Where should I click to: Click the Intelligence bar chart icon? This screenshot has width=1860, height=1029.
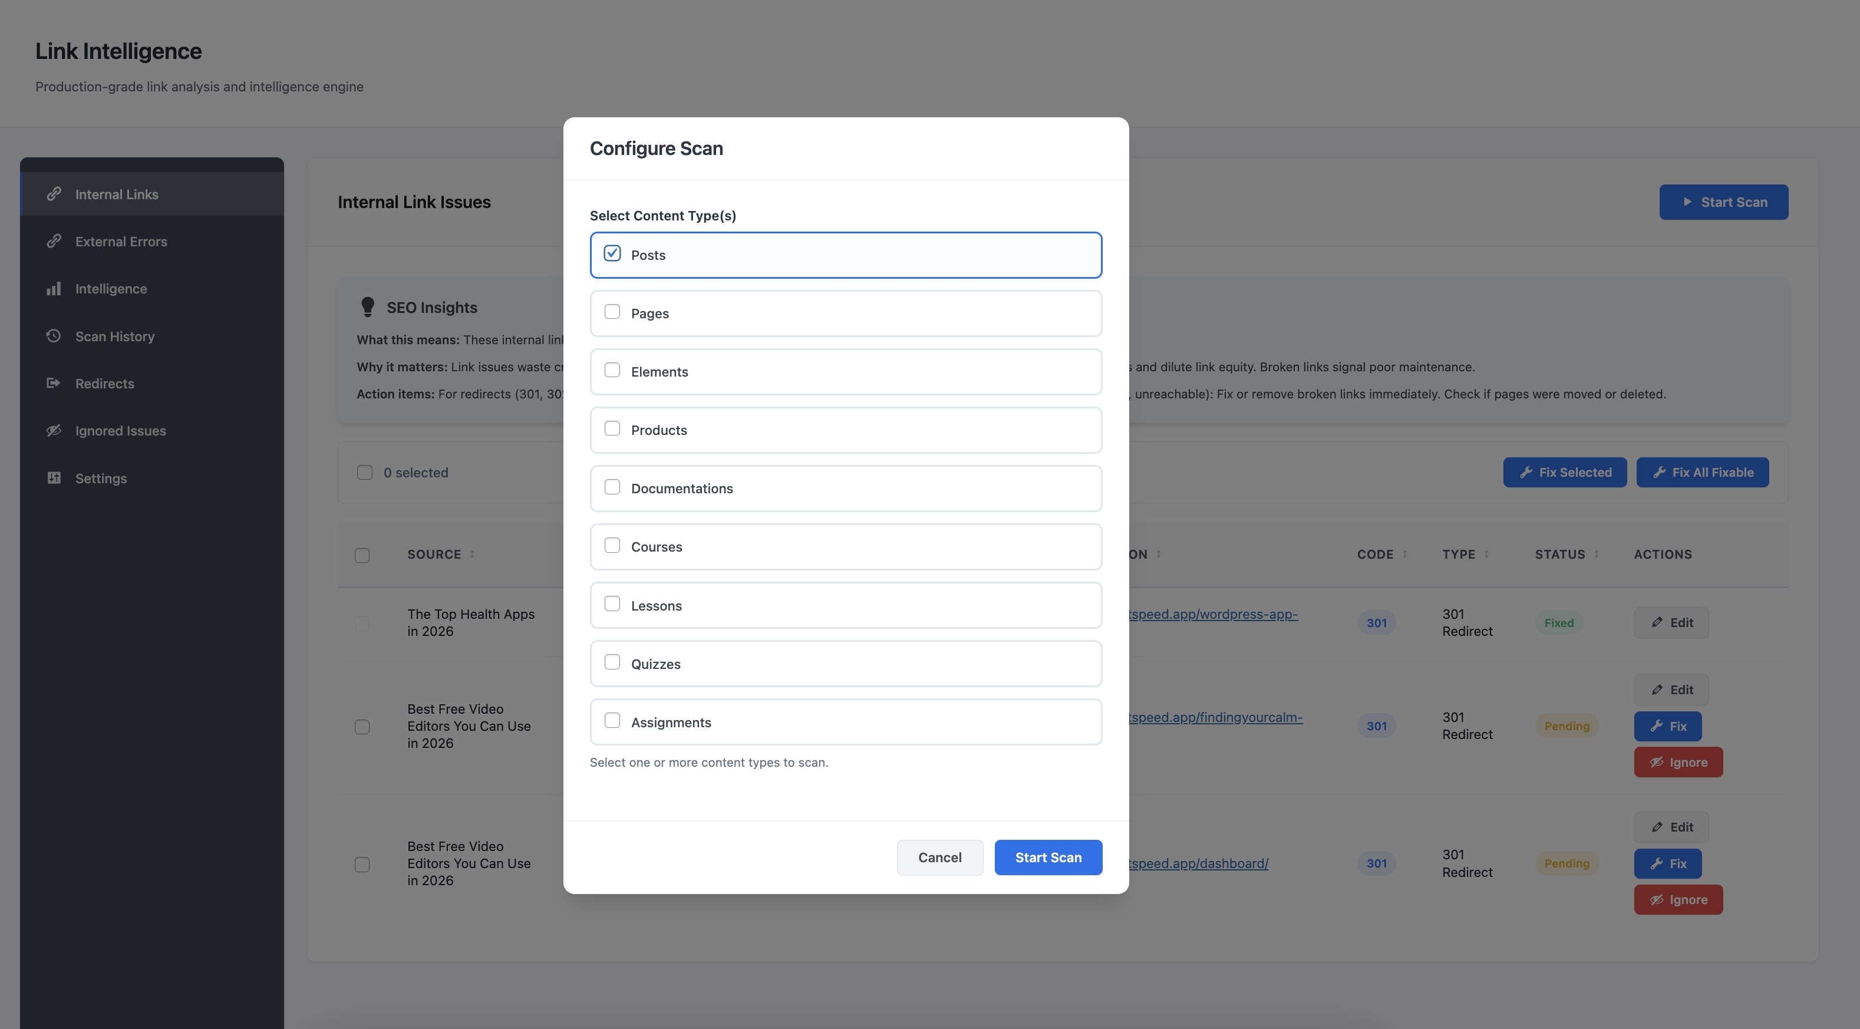tap(54, 289)
